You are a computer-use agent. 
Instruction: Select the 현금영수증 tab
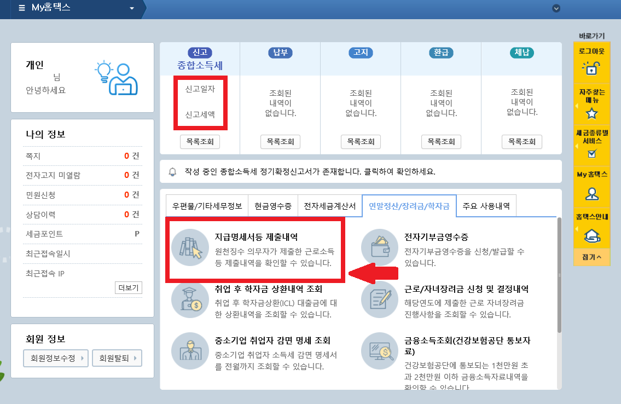point(273,206)
